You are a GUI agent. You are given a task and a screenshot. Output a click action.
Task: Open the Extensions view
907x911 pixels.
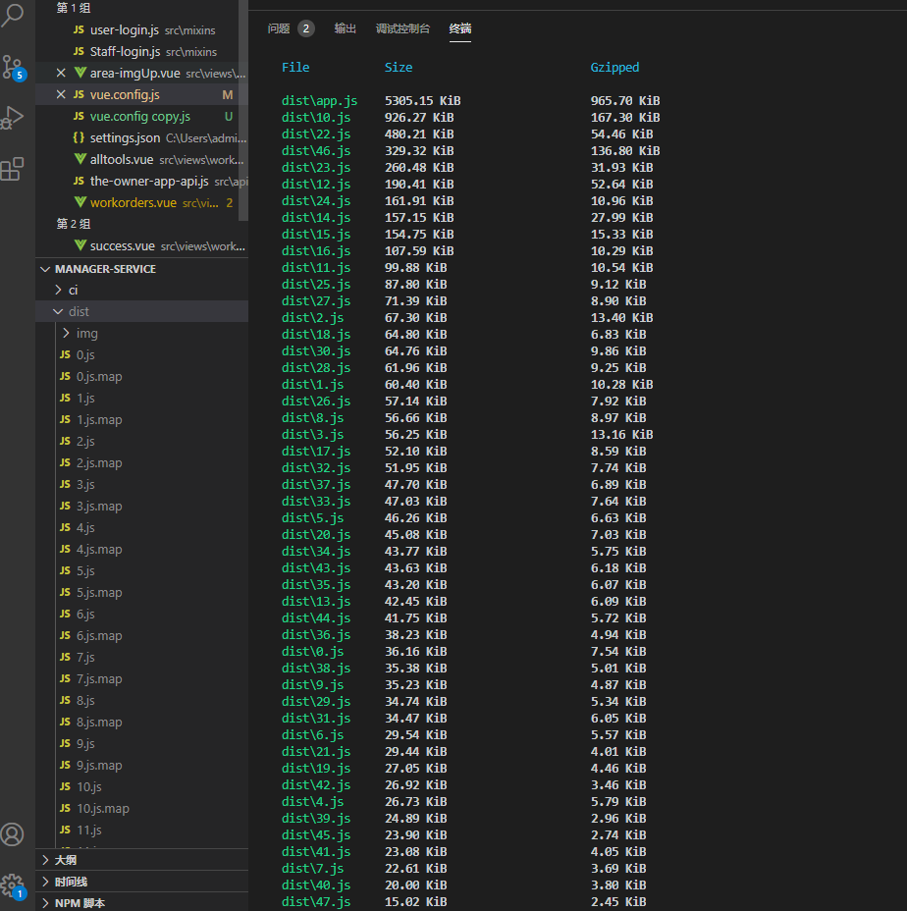coord(13,170)
